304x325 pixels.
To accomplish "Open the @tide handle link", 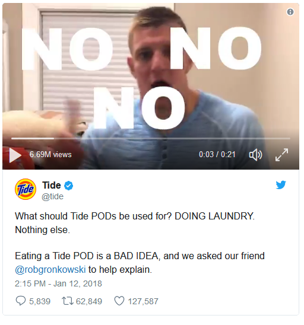I will tap(52, 196).
